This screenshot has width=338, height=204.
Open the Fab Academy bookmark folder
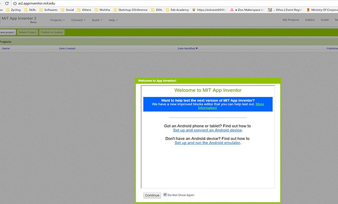tap(177, 10)
